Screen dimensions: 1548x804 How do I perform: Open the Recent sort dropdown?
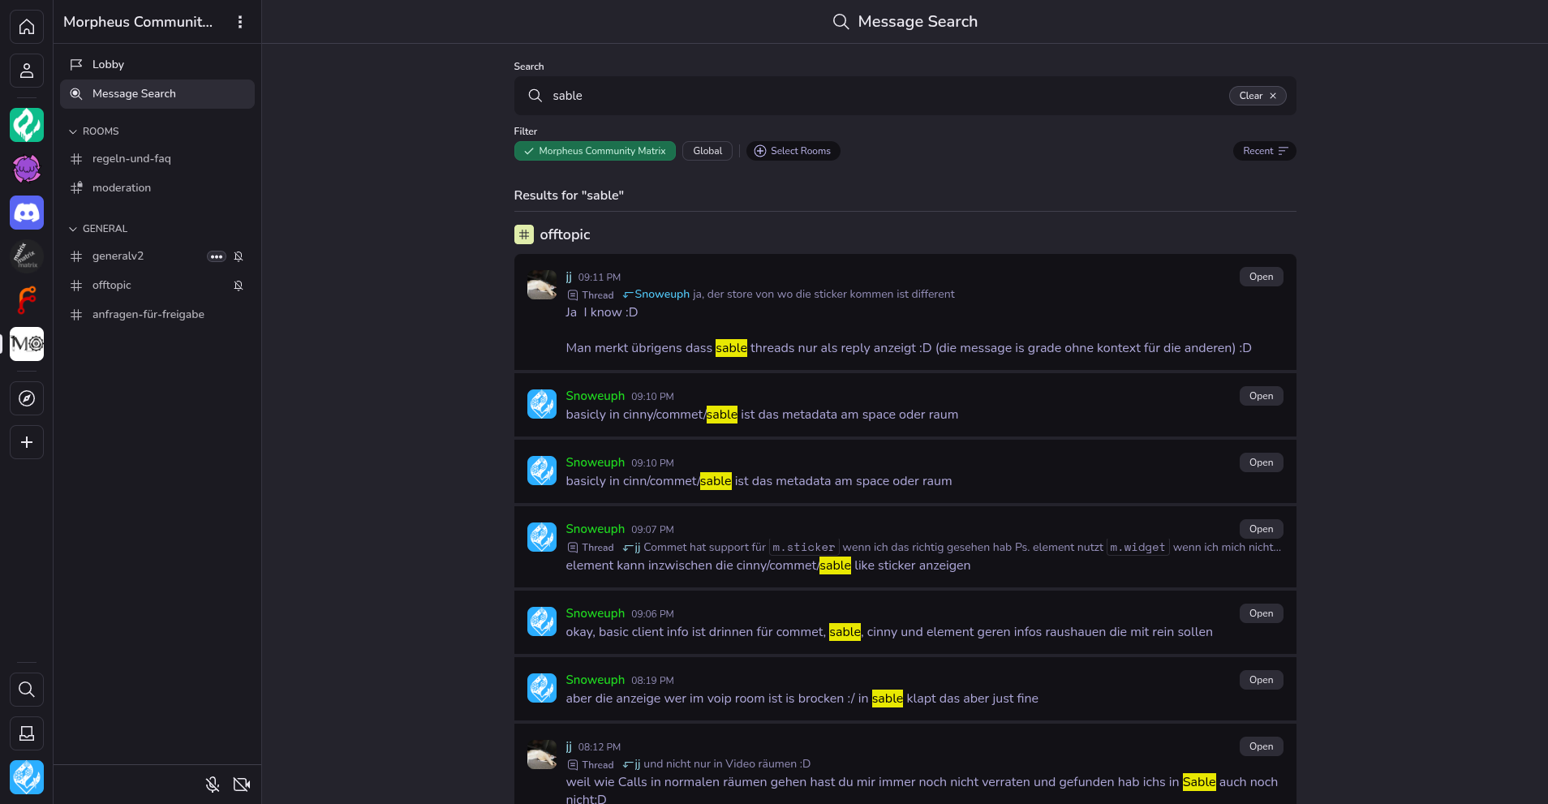[1264, 151]
